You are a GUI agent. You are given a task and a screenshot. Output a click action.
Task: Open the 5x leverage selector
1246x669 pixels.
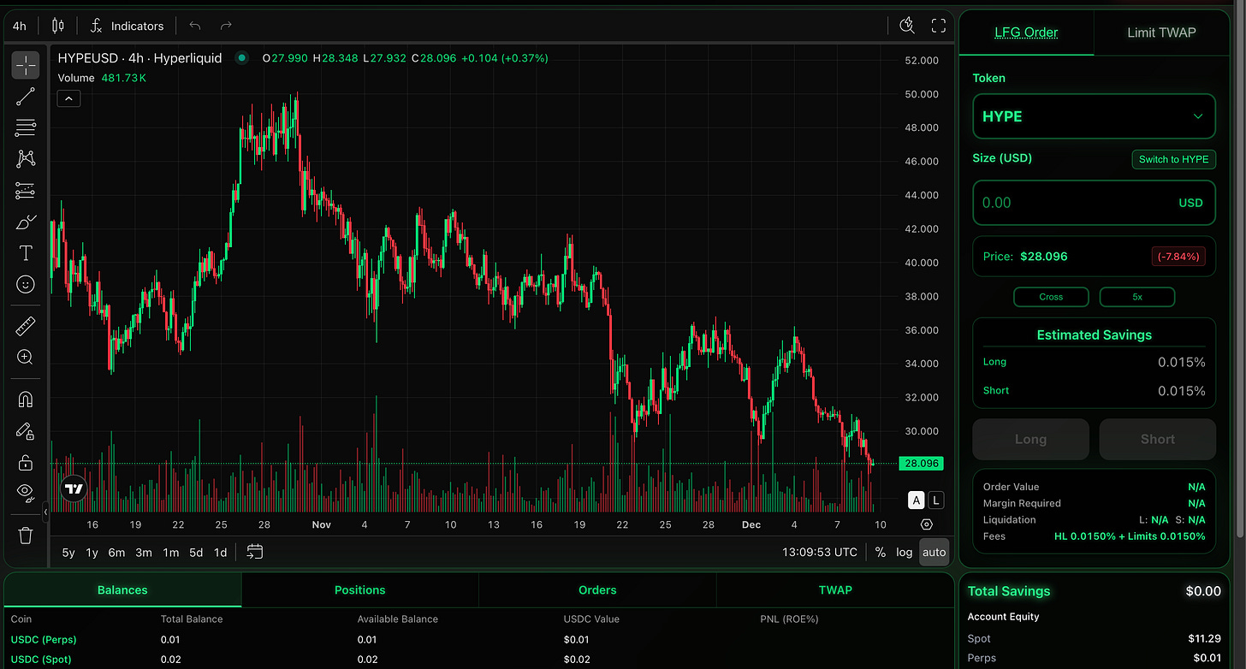point(1137,297)
